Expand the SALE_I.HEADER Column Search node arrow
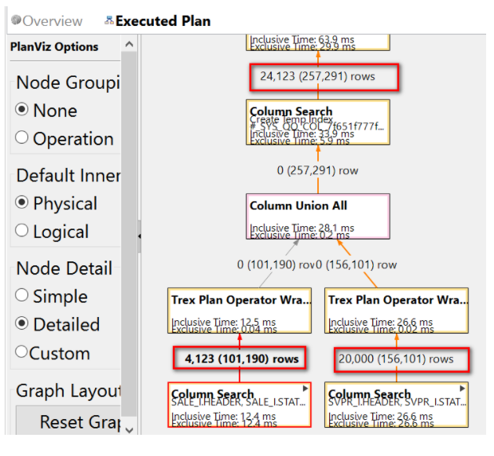The image size is (494, 456). tap(305, 389)
